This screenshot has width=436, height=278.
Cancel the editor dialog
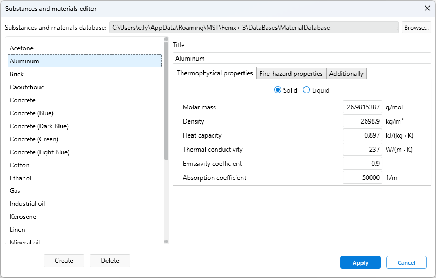[x=406, y=262]
